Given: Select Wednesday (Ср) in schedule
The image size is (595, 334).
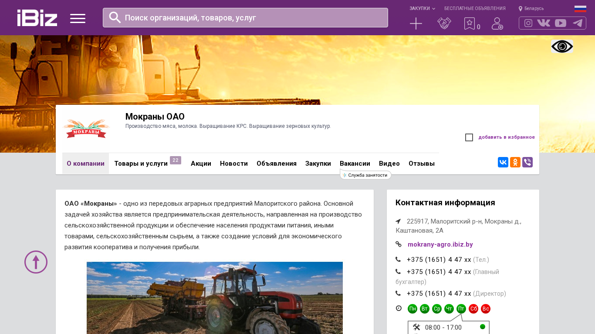Looking at the screenshot, I should coord(437,309).
